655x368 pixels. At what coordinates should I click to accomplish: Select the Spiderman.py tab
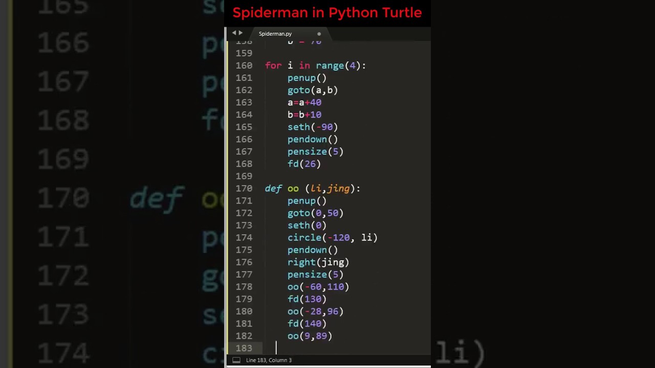(275, 34)
